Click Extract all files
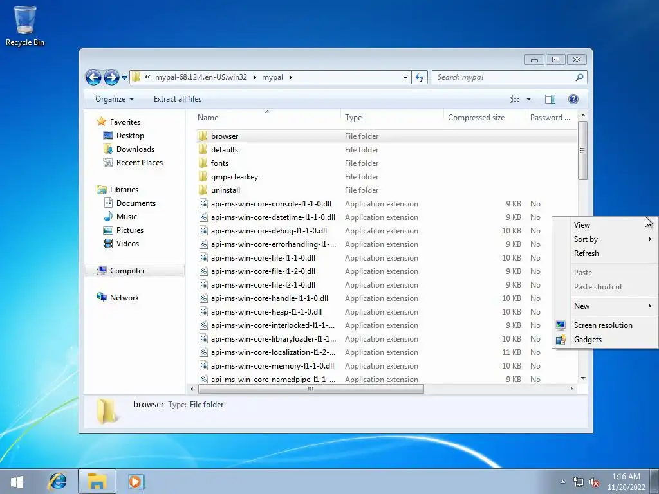Viewport: 659px width, 494px height. (178, 99)
